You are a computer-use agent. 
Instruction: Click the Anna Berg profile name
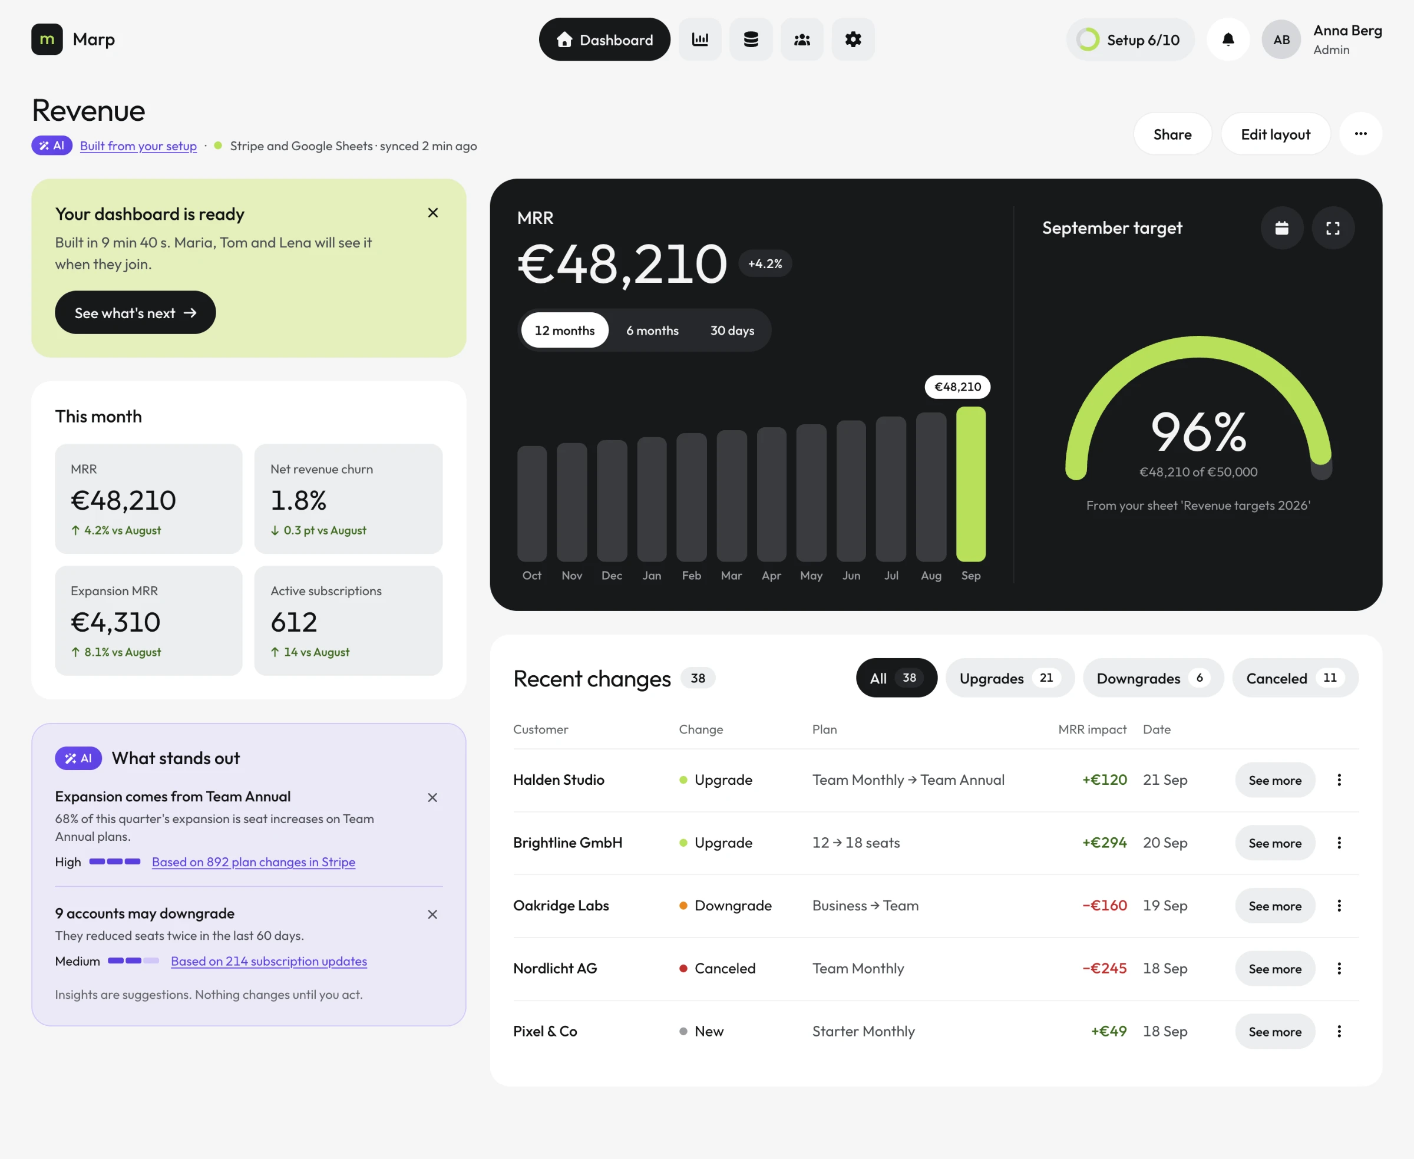tap(1347, 31)
